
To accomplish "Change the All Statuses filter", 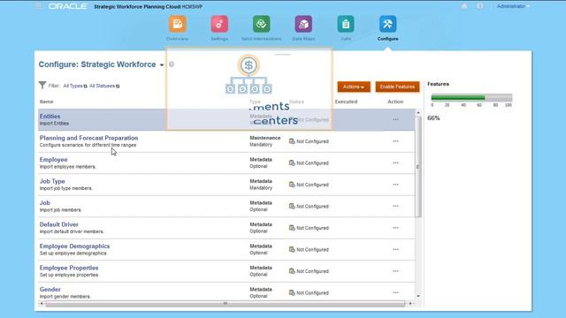I will pyautogui.click(x=104, y=86).
